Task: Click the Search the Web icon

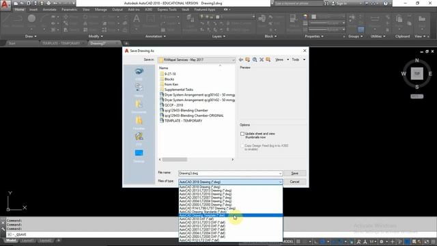Action: 255,59
